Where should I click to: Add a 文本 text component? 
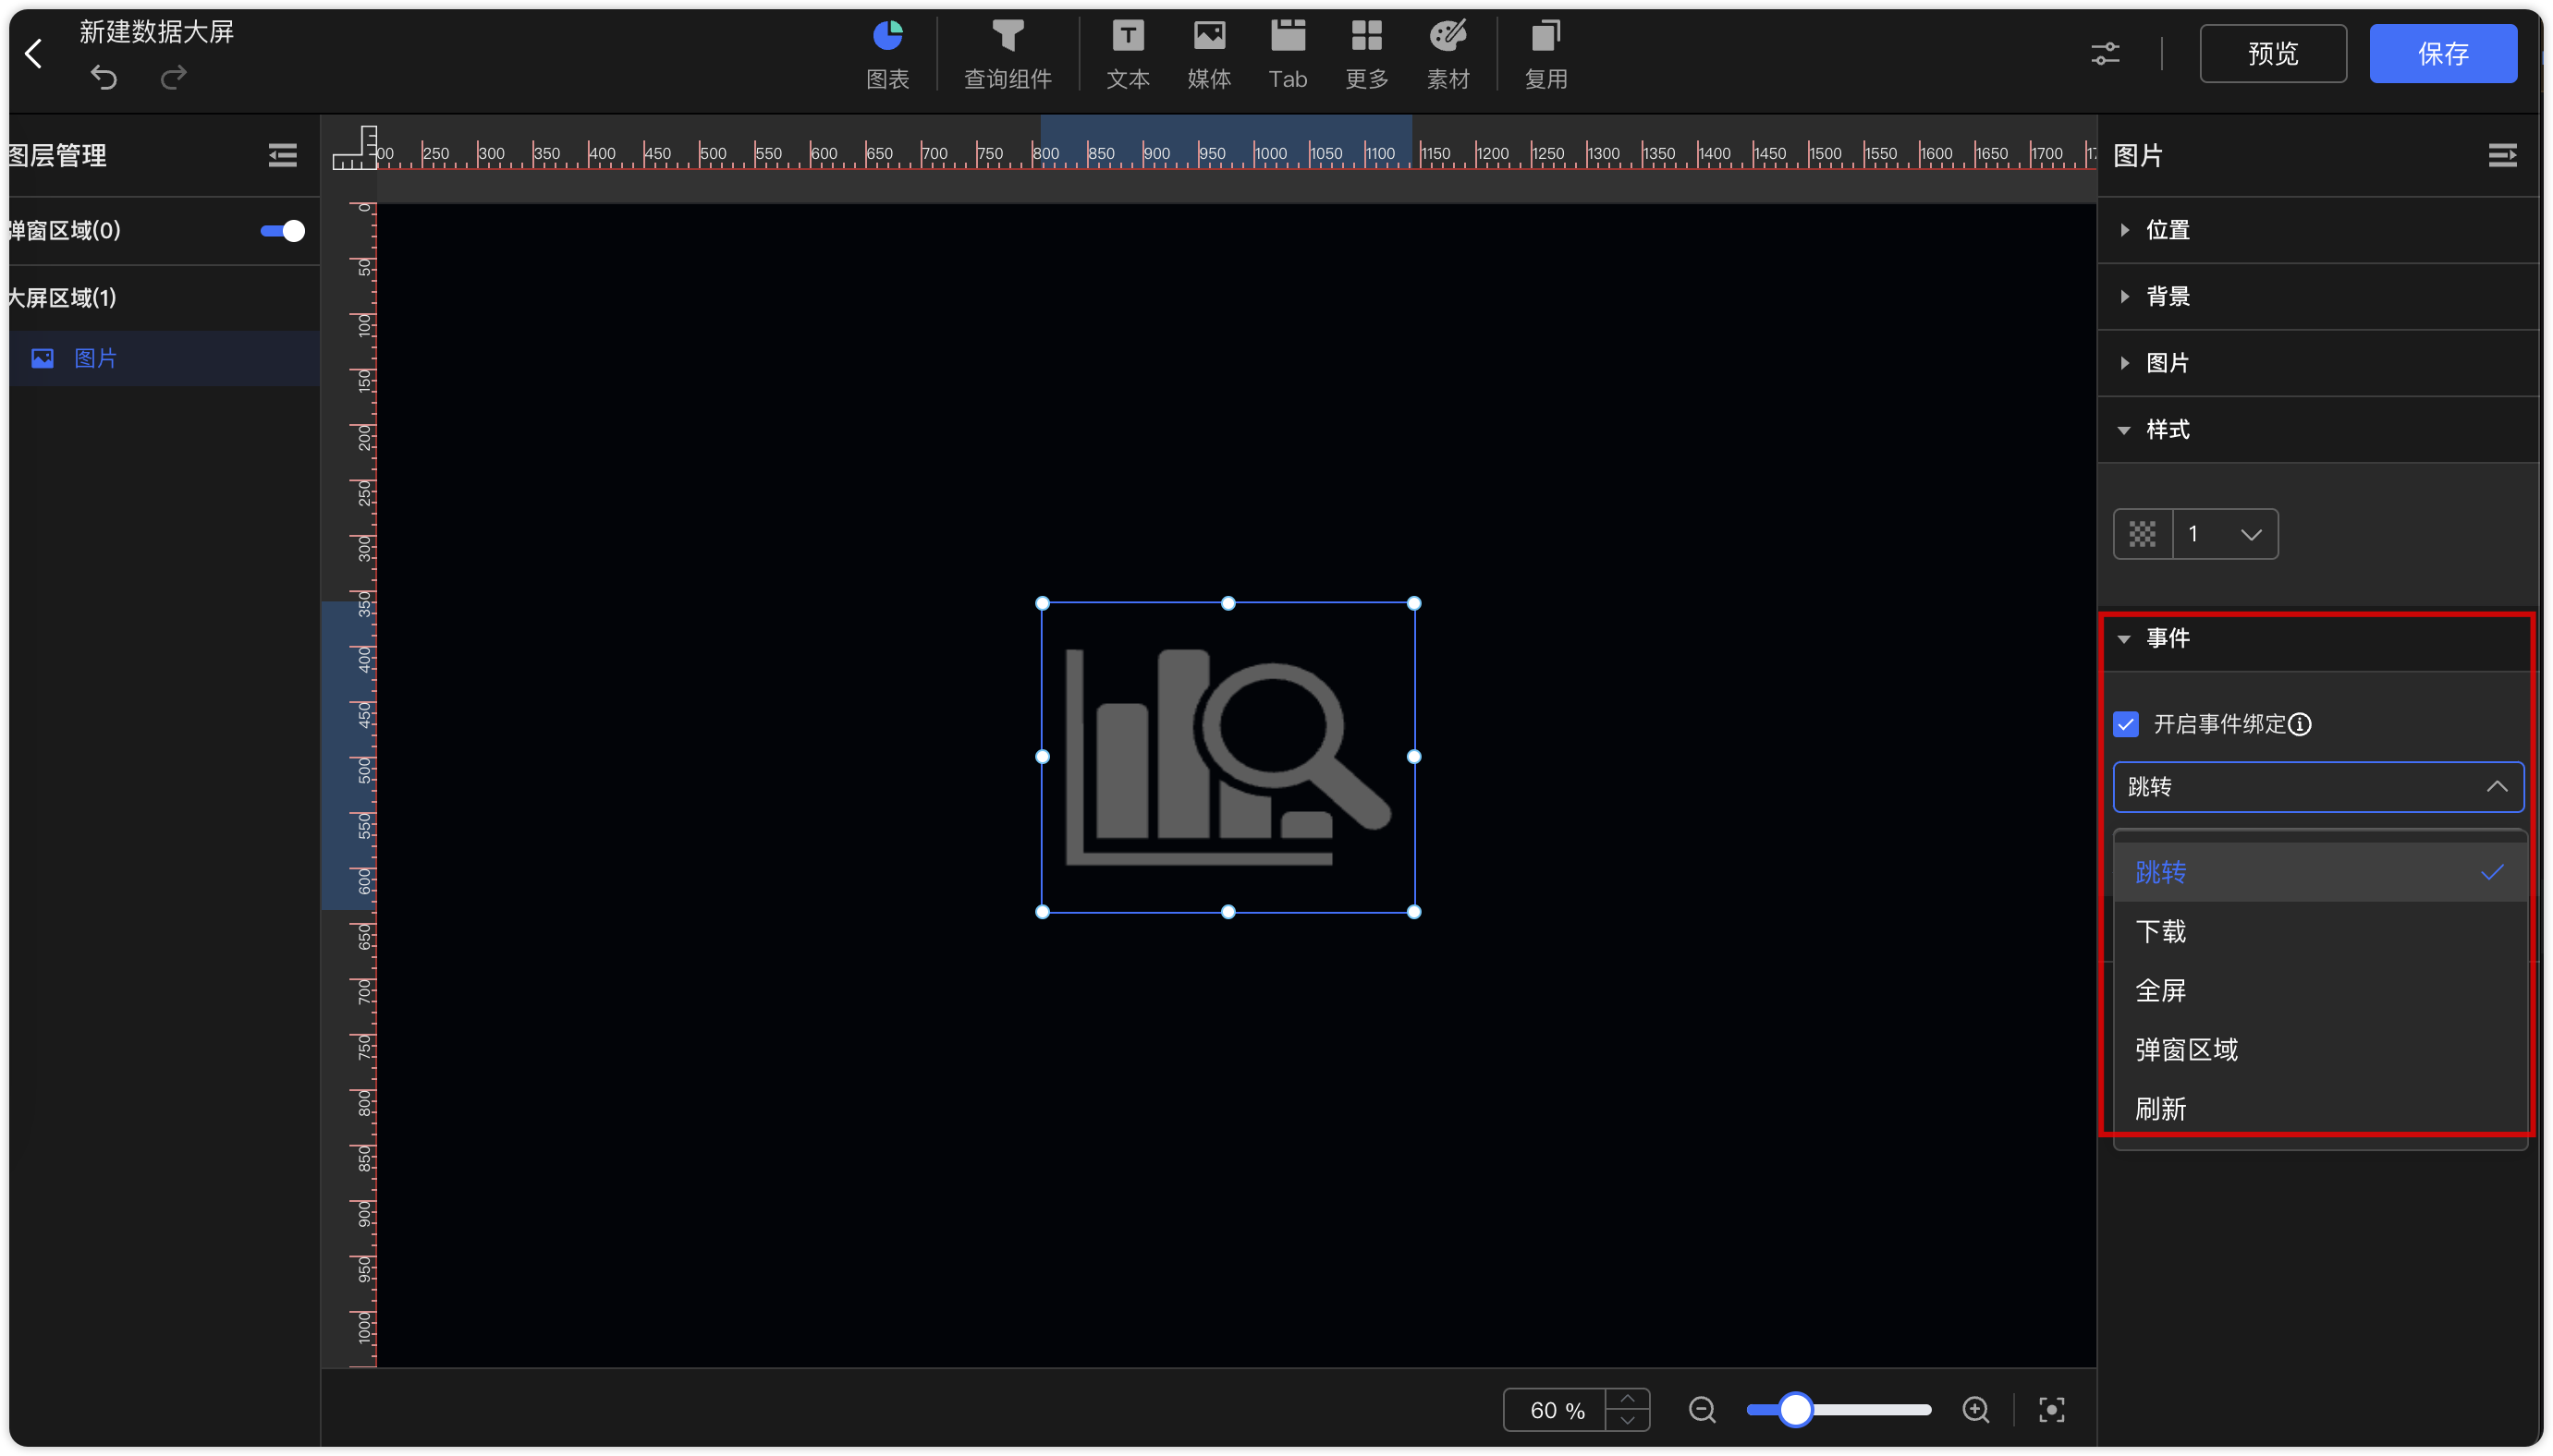pos(1128,55)
